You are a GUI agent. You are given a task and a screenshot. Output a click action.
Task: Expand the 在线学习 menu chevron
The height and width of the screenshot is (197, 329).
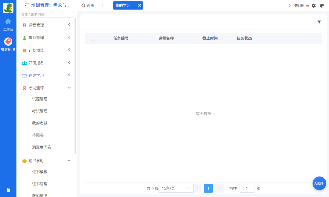tap(69, 75)
